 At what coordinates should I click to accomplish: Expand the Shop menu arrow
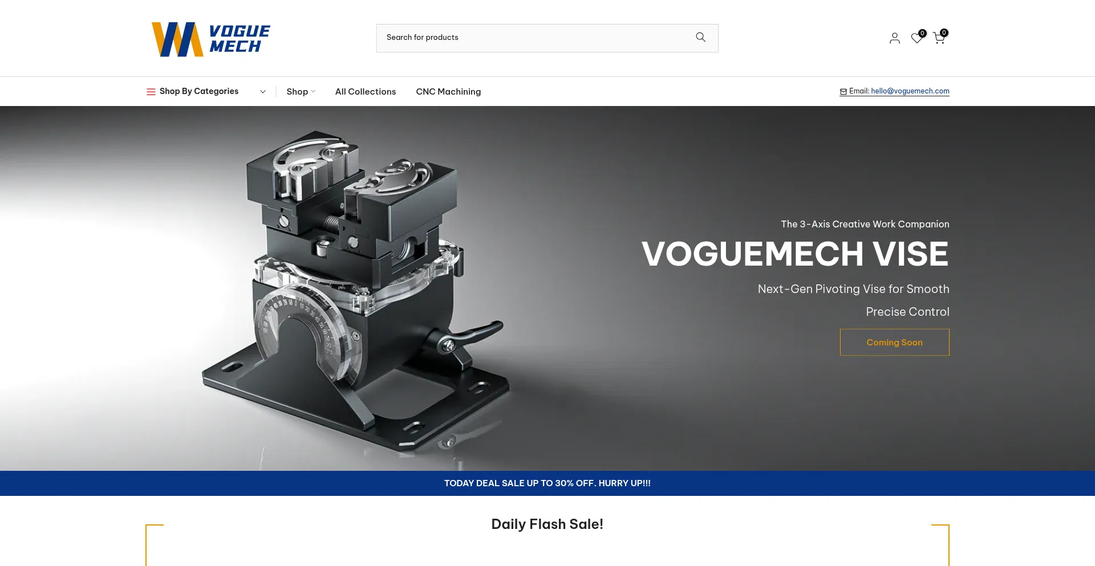pyautogui.click(x=313, y=91)
